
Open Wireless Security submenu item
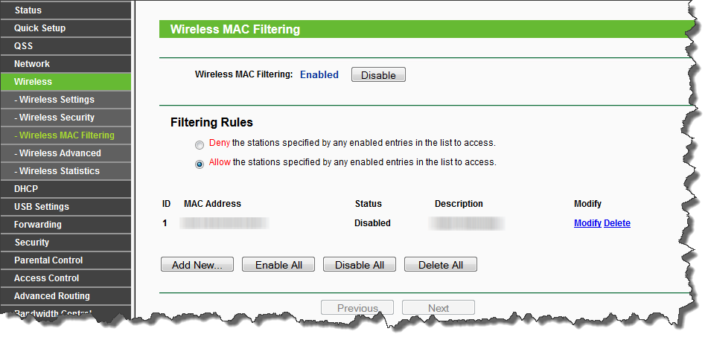pyautogui.click(x=54, y=118)
